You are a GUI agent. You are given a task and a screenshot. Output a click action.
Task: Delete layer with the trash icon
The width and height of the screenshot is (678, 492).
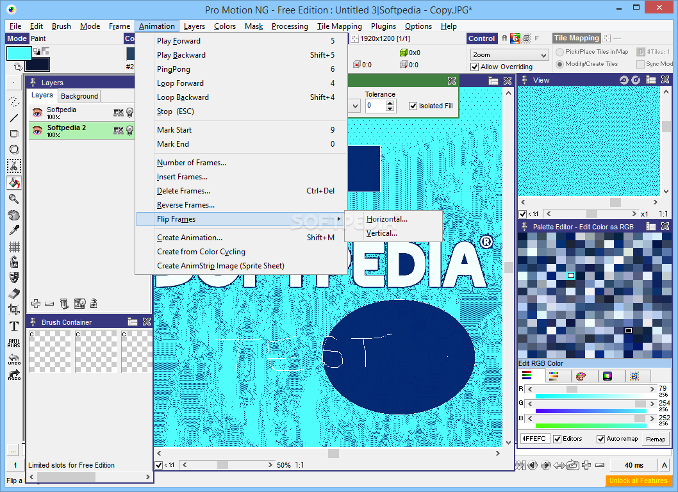[64, 304]
